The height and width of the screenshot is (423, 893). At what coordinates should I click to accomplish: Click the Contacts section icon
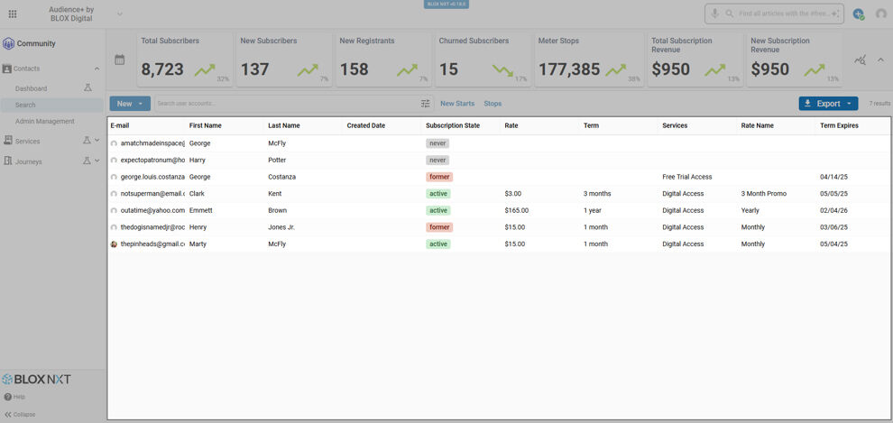[x=7, y=69]
